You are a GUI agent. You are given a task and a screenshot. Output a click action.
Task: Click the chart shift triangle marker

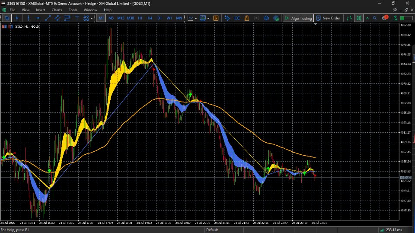[x=316, y=24]
